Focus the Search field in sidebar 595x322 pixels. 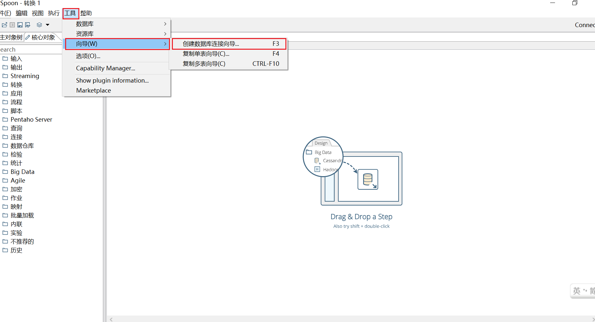click(31, 50)
